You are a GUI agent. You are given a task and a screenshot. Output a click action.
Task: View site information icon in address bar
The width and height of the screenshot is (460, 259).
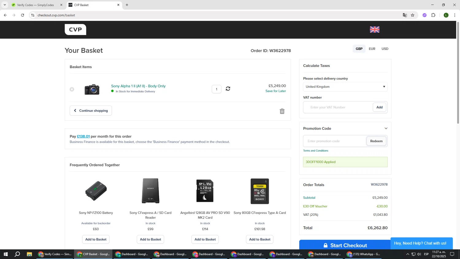pos(33,15)
